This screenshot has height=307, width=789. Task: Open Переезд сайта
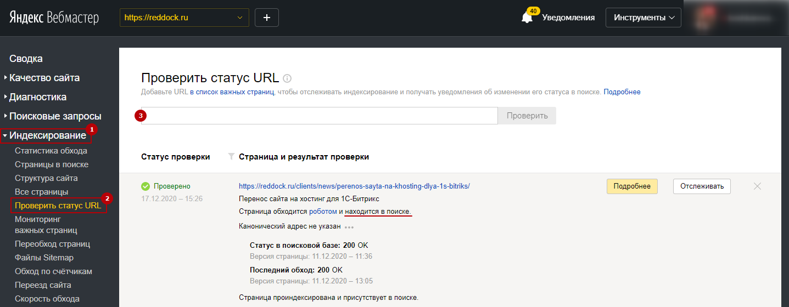click(43, 285)
